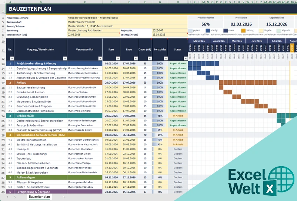Open the Dauer (AT) filter dropdown
297x201 pixels.
[150, 58]
